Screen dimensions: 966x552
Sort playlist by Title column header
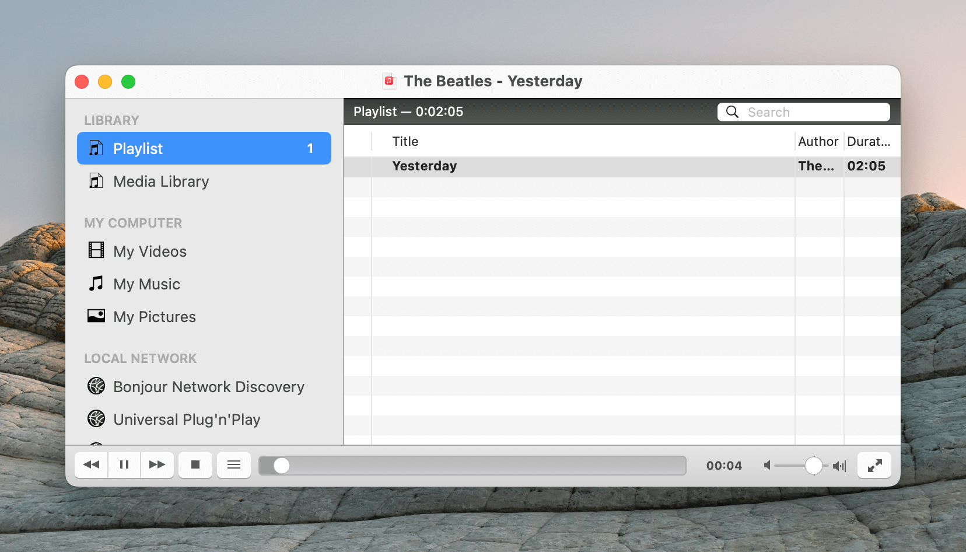coord(405,142)
